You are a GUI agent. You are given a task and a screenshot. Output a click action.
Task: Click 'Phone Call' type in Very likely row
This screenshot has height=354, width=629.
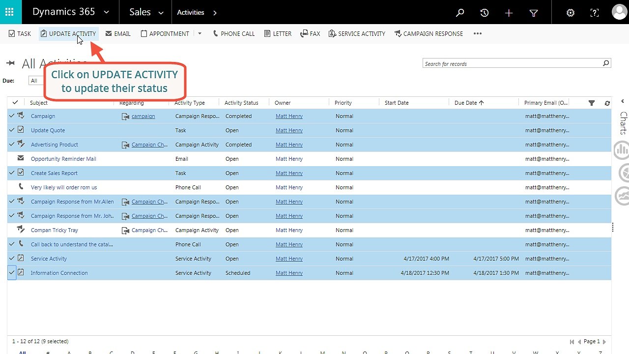[188, 187]
